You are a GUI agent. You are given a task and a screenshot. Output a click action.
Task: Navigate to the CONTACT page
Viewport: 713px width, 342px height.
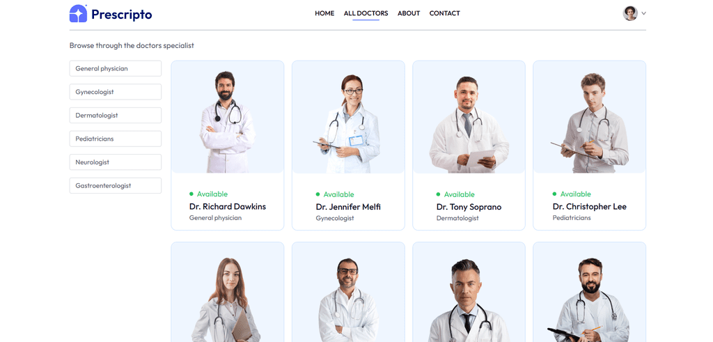pos(445,13)
